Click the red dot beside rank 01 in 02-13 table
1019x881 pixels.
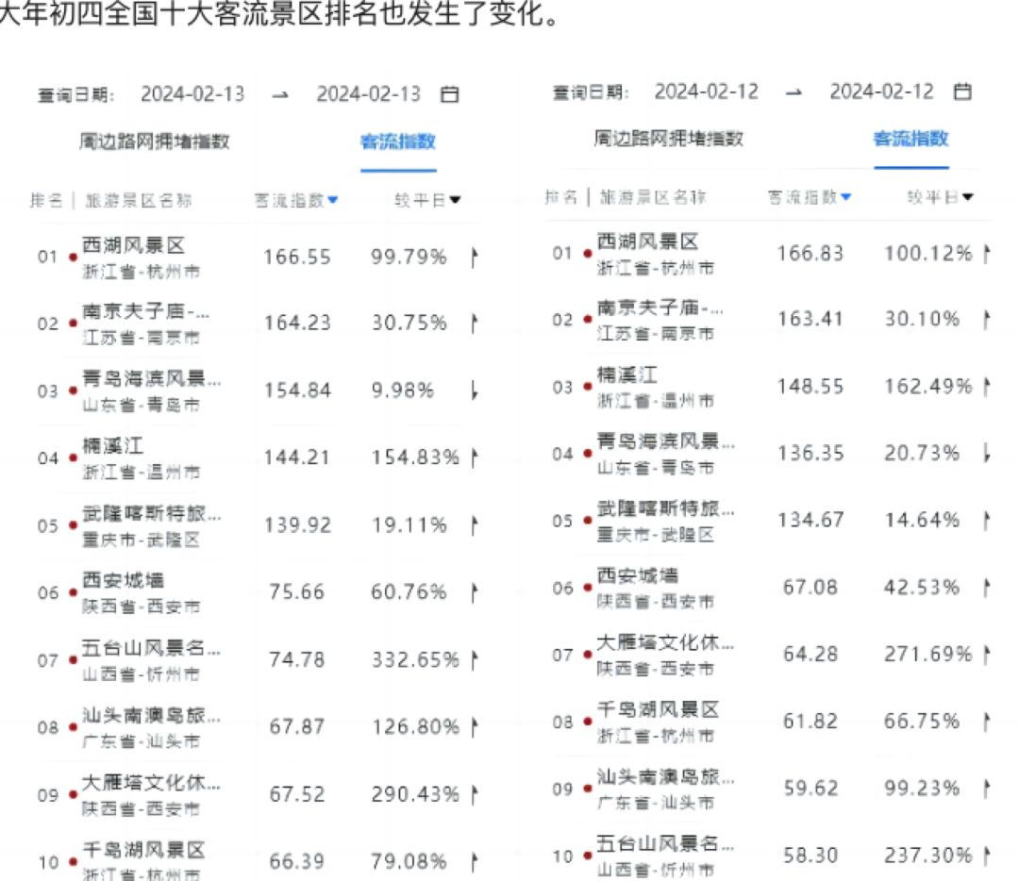[74, 258]
